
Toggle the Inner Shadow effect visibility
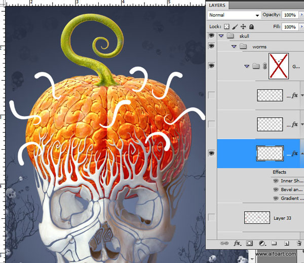click(x=276, y=181)
